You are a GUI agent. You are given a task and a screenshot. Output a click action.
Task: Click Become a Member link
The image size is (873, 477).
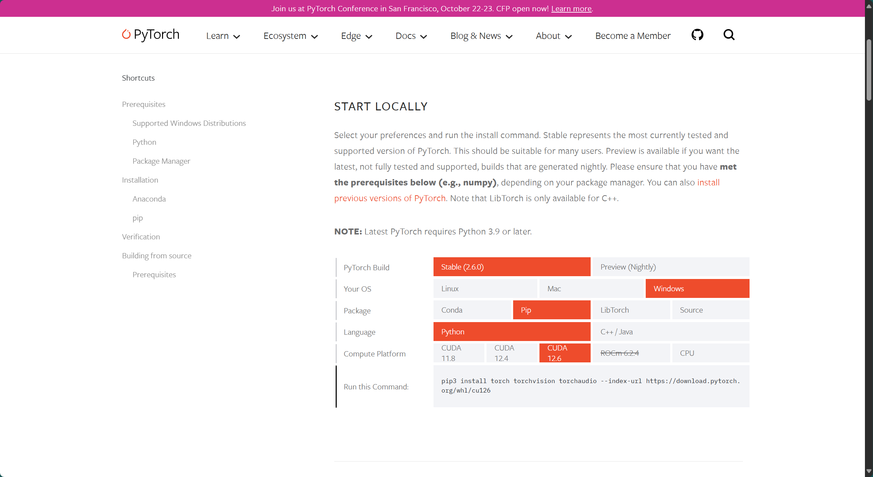click(x=633, y=36)
